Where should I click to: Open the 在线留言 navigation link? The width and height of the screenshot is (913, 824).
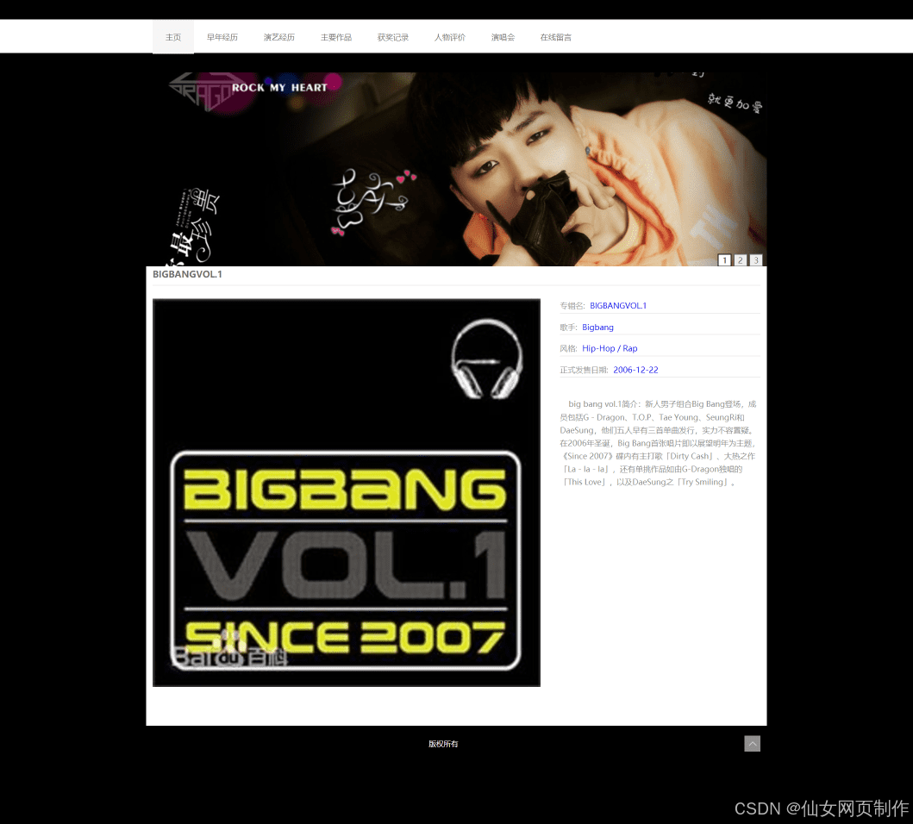[x=555, y=37]
